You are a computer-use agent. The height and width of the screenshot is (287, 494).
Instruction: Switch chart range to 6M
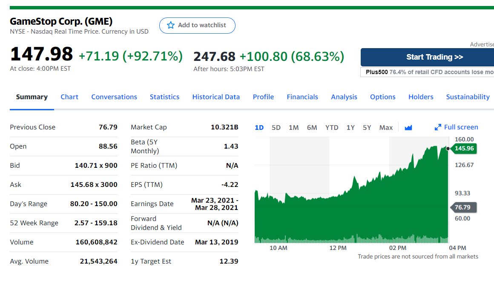312,128
